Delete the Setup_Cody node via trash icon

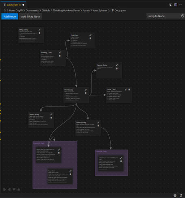tap(39, 33)
